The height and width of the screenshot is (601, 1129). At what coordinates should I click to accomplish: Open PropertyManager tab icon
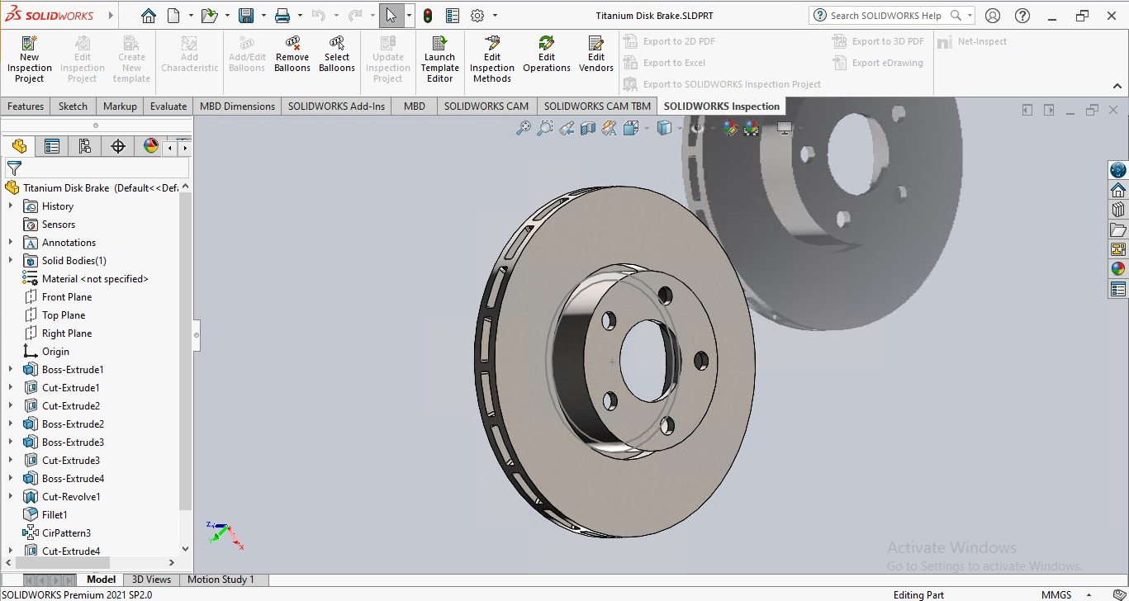[x=51, y=146]
